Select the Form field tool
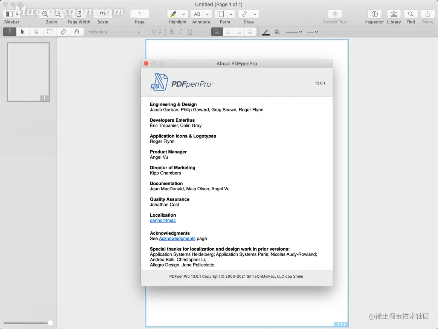This screenshot has height=329, width=438. point(221,14)
